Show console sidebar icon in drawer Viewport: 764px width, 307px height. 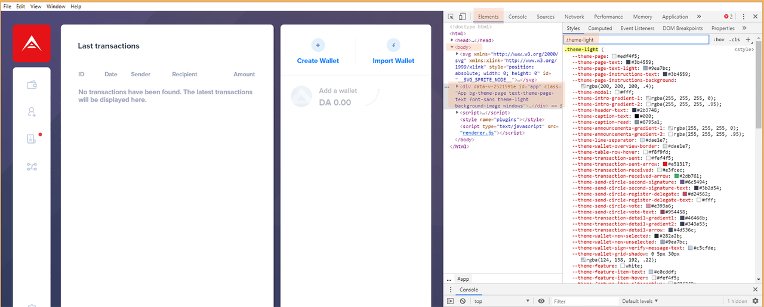point(451,302)
